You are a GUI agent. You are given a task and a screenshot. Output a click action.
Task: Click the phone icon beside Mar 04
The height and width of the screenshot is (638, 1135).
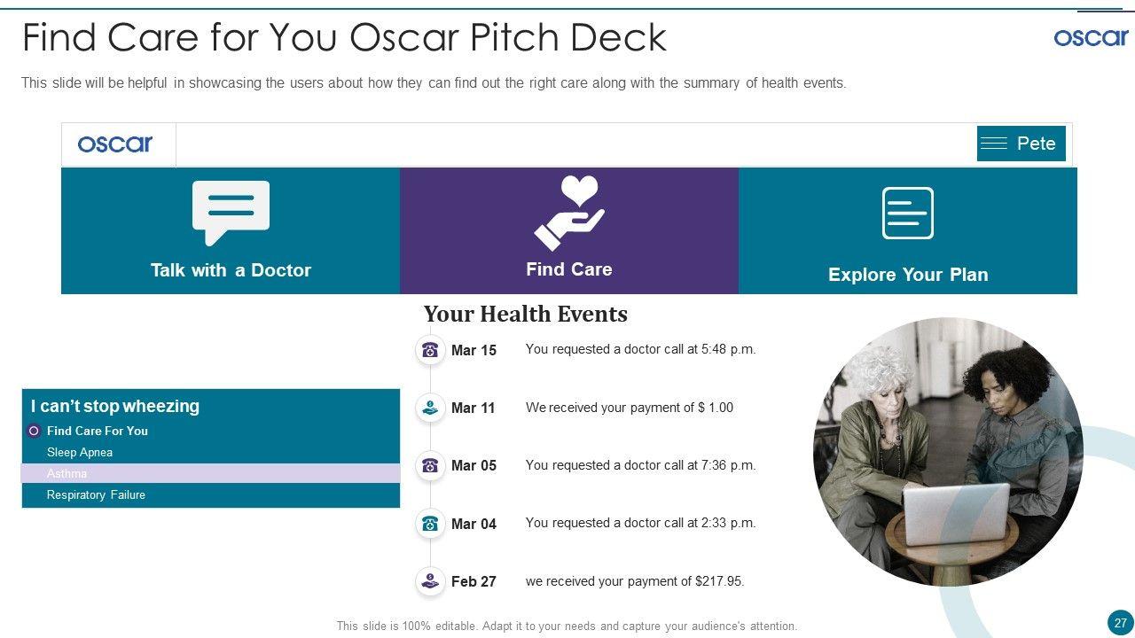[430, 524]
